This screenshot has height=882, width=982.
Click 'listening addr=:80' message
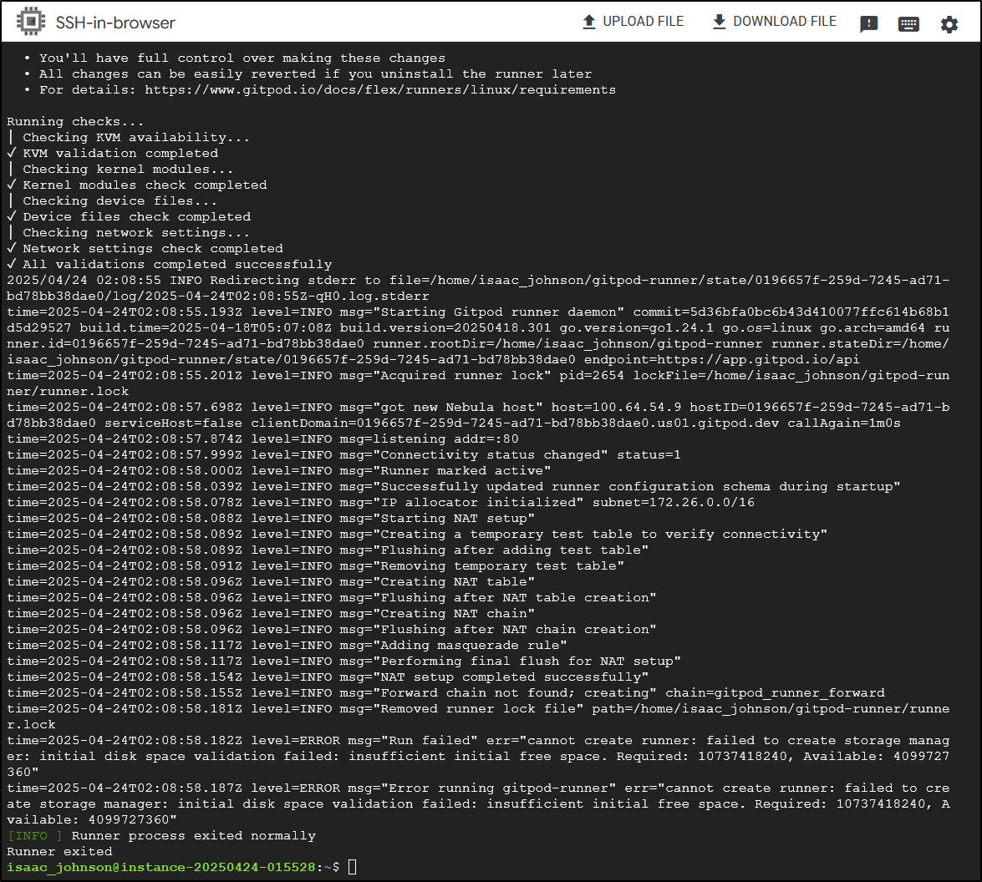pos(430,438)
